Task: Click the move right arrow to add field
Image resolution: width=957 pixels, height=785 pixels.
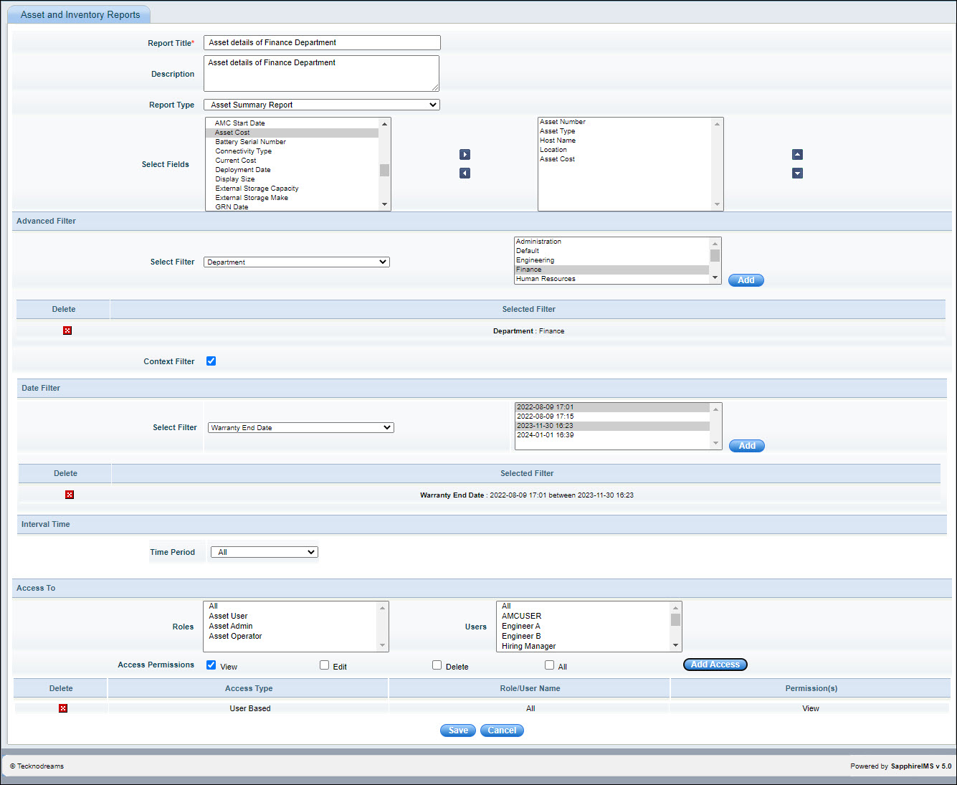Action: (x=465, y=155)
